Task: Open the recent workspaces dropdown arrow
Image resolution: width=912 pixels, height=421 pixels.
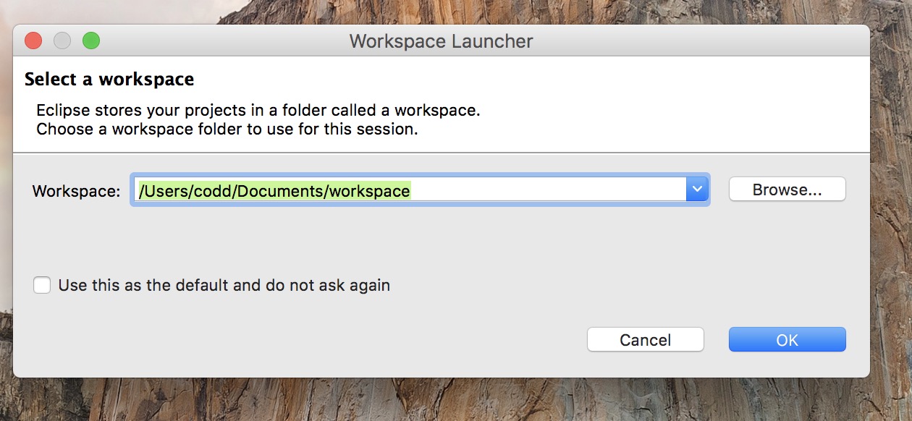Action: coord(697,190)
